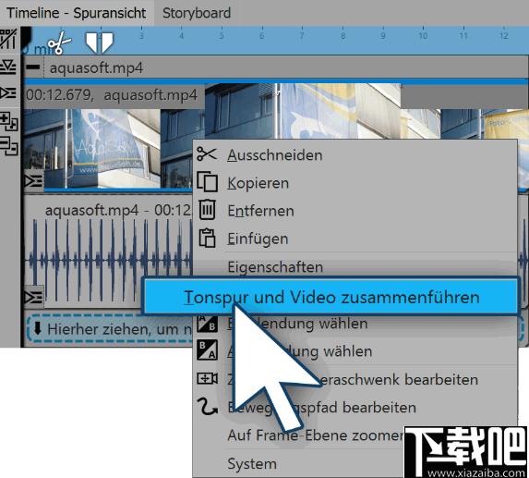
Task: Click the remove track minus icon in sidebar
Action: tap(9, 146)
